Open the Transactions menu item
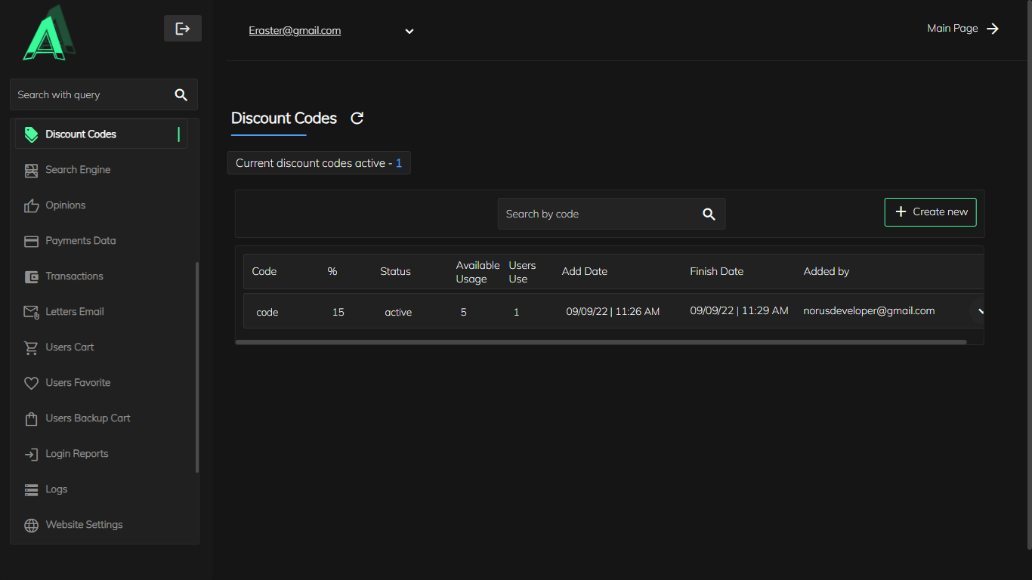The image size is (1032, 580). click(x=74, y=276)
